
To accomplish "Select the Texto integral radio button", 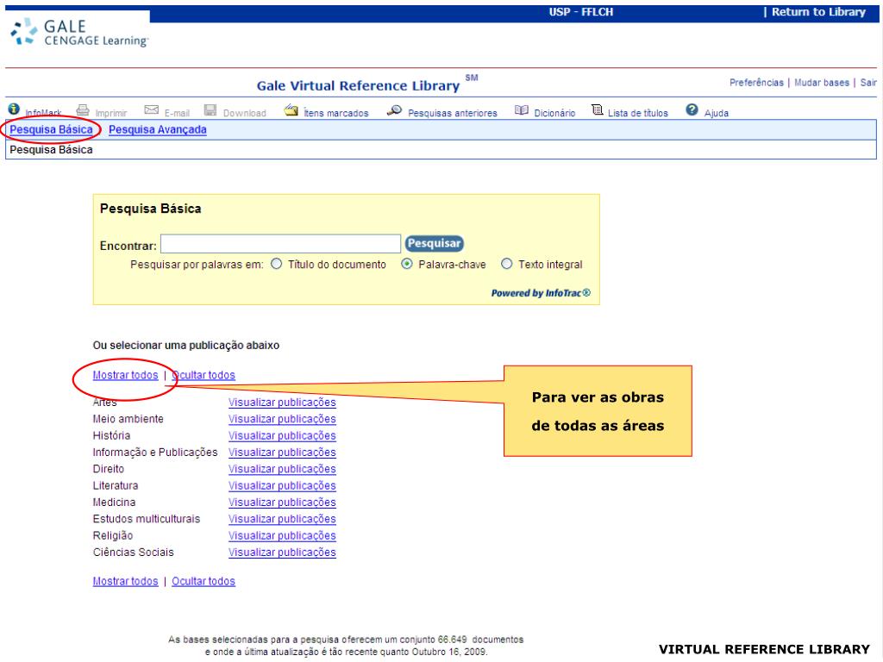I will coord(507,264).
